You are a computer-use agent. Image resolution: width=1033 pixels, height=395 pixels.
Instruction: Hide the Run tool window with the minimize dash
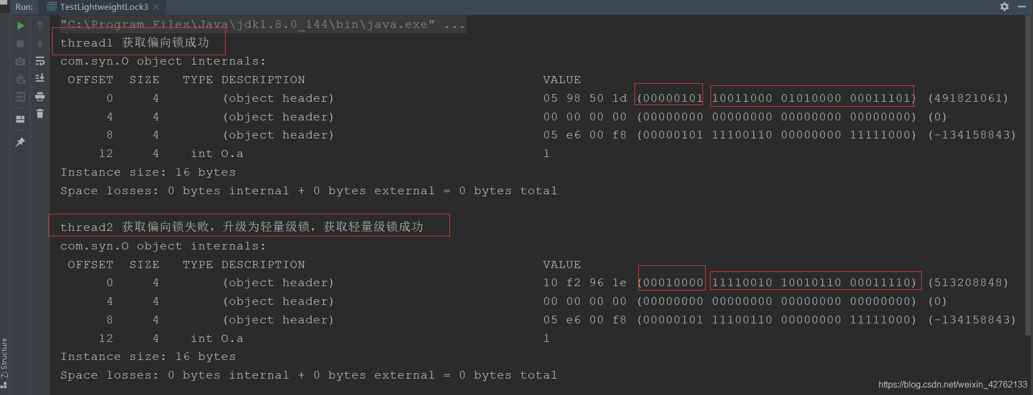pos(1022,7)
